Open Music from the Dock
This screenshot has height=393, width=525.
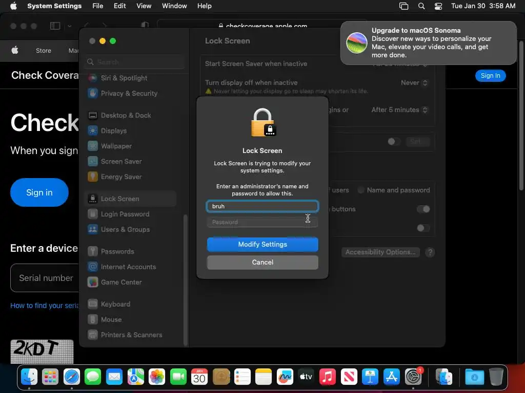[x=328, y=377]
